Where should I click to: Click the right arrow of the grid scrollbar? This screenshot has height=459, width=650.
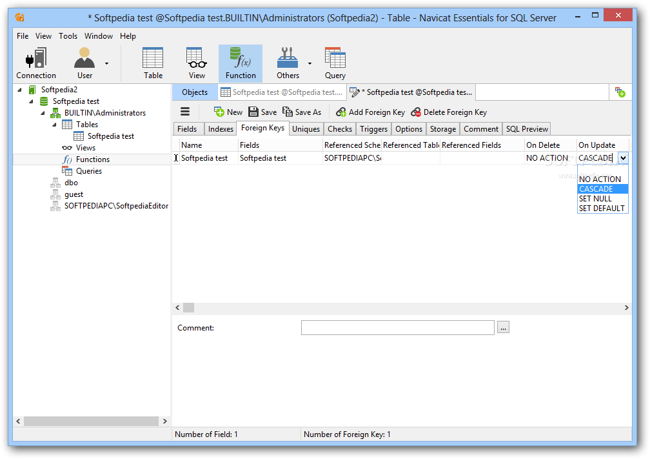626,307
